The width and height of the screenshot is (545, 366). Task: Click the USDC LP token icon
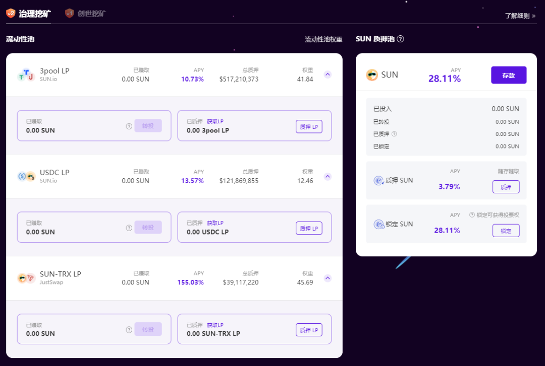pos(26,177)
